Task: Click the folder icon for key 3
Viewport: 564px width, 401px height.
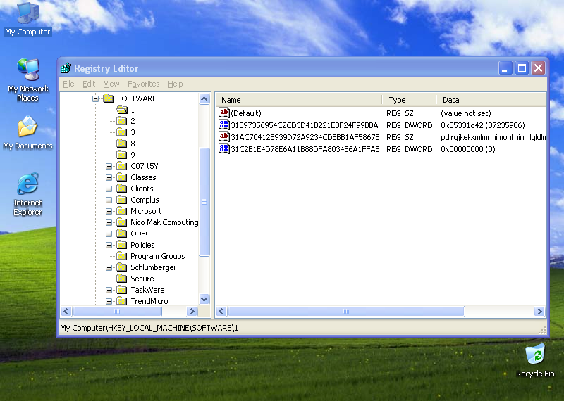Action: coord(122,132)
